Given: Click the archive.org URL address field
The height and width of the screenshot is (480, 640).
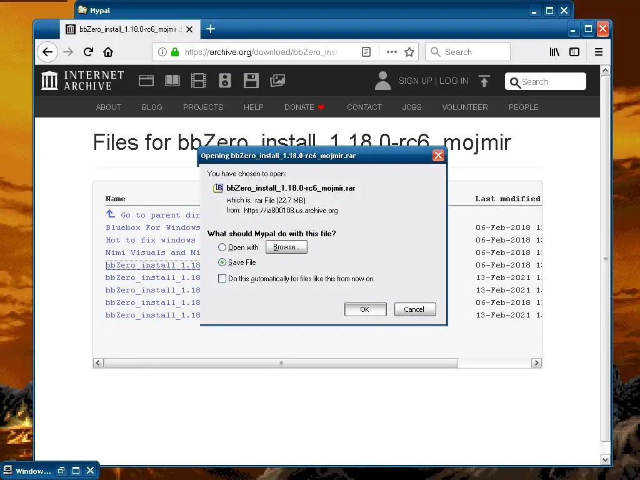Looking at the screenshot, I should (x=261, y=52).
